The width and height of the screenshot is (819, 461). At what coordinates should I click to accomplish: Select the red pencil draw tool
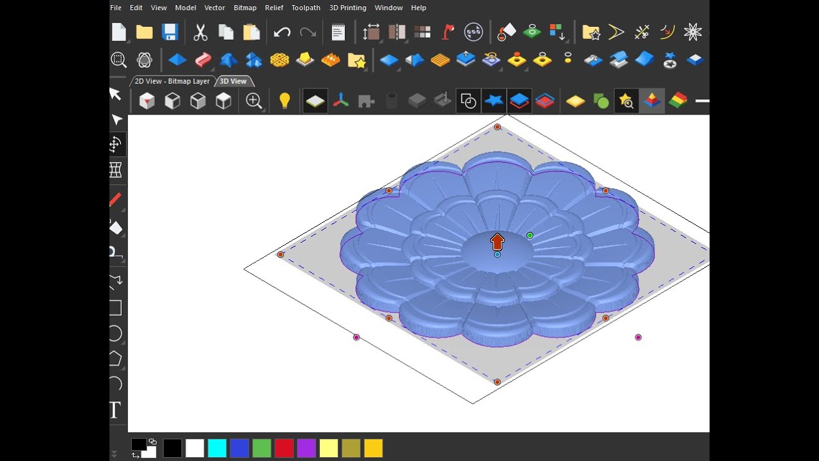(116, 200)
